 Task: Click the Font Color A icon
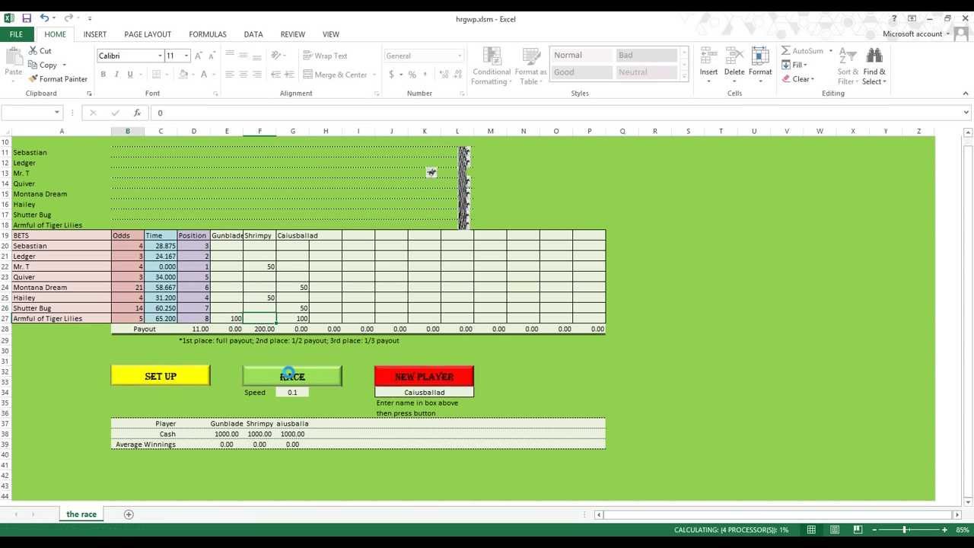(203, 75)
